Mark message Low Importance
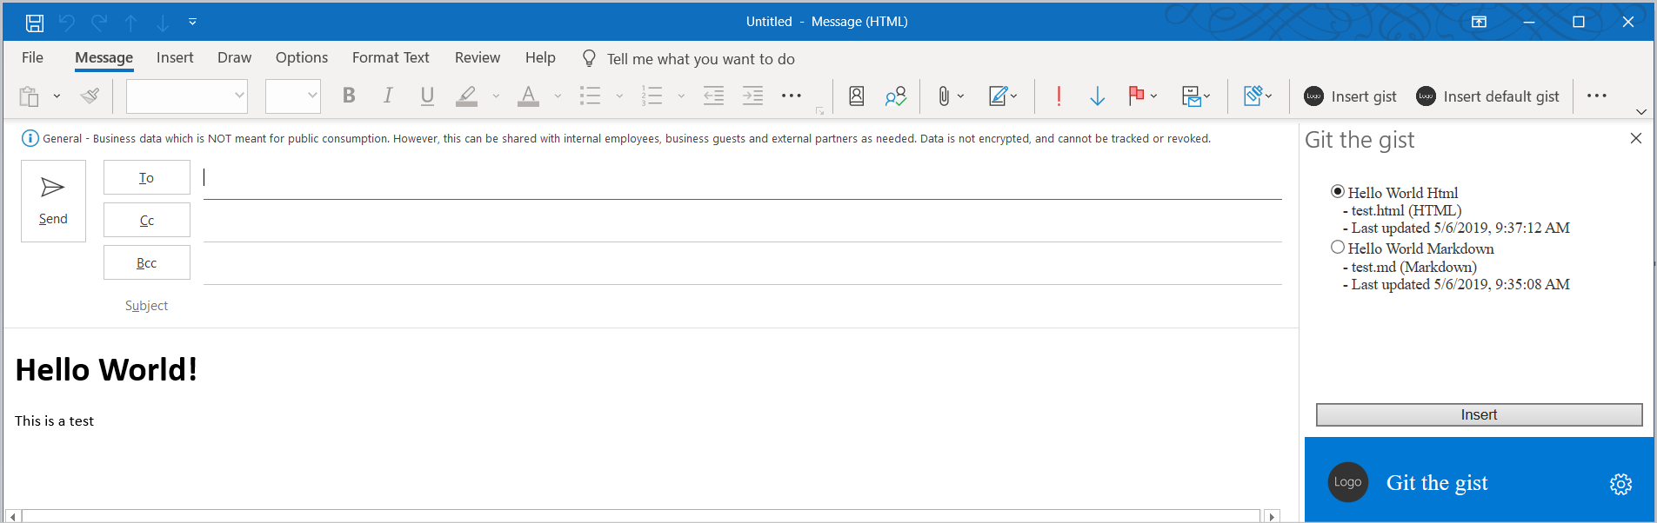1657x523 pixels. [1098, 96]
